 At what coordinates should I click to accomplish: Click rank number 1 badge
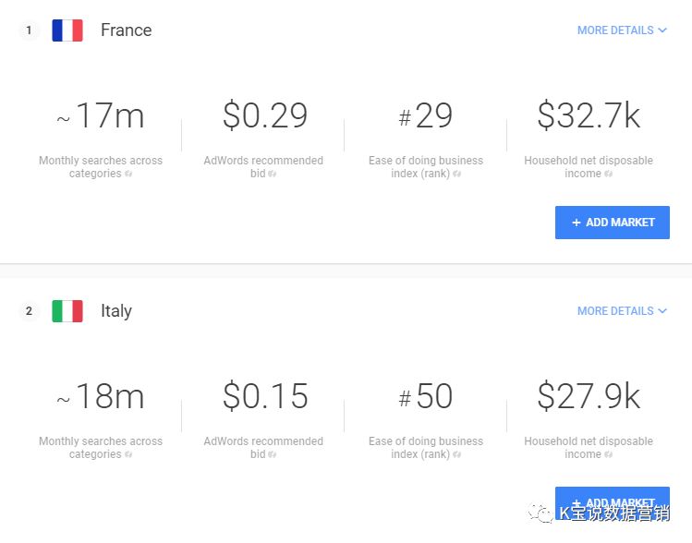pos(30,30)
